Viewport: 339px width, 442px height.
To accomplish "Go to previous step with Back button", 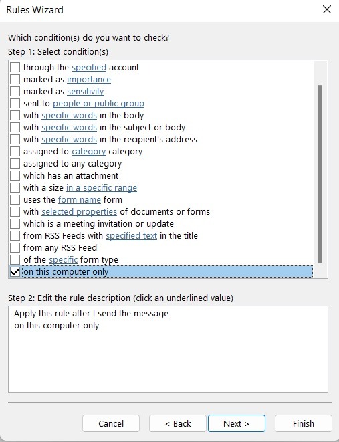I will pos(178,423).
